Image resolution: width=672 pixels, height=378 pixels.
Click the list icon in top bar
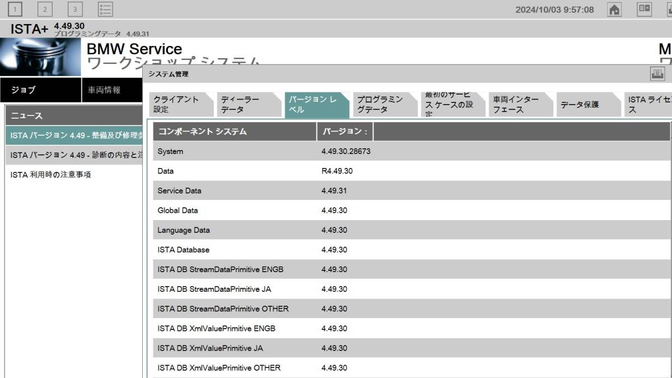click(105, 9)
